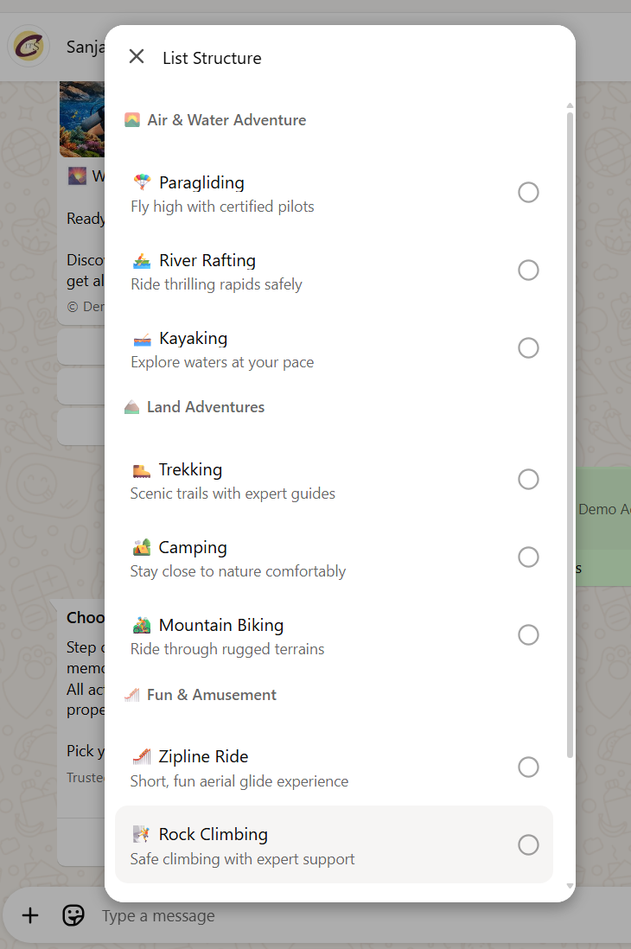Screen dimensions: 631x949
Task: Pick the Trekking radio option
Action: [x=528, y=480]
